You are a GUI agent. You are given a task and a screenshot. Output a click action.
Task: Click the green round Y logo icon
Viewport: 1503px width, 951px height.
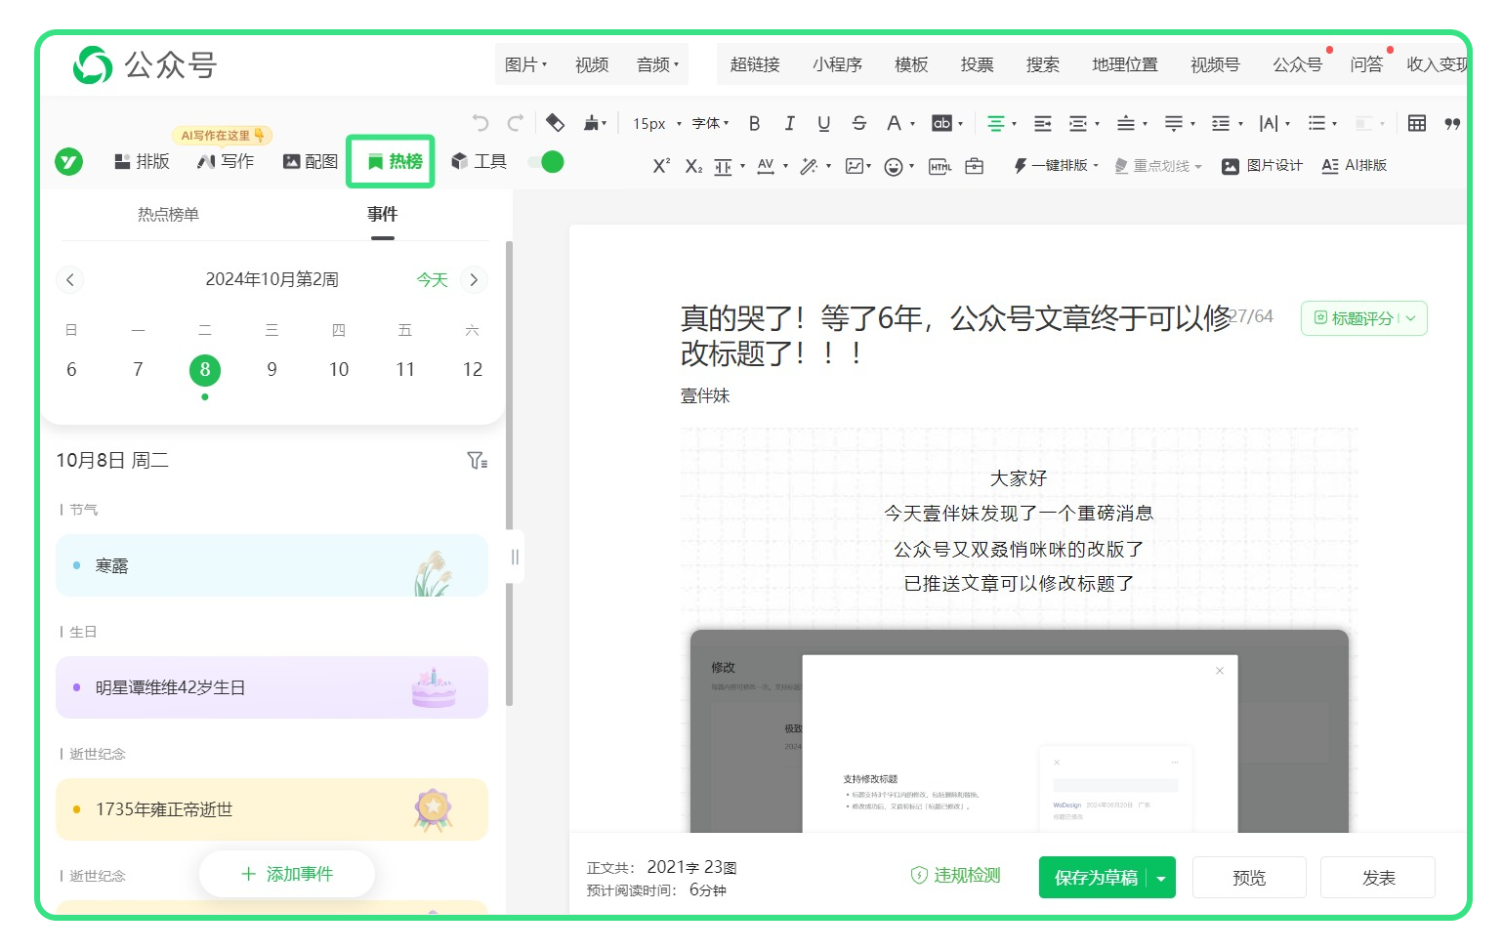click(68, 161)
